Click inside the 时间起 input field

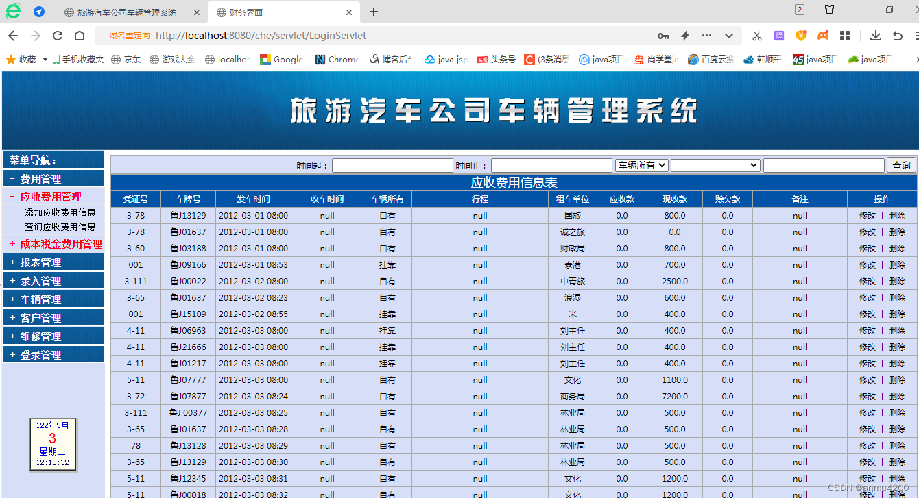tap(392, 164)
